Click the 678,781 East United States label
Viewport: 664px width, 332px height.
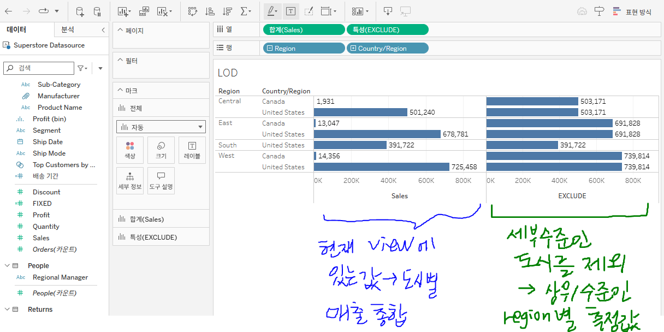click(x=456, y=134)
